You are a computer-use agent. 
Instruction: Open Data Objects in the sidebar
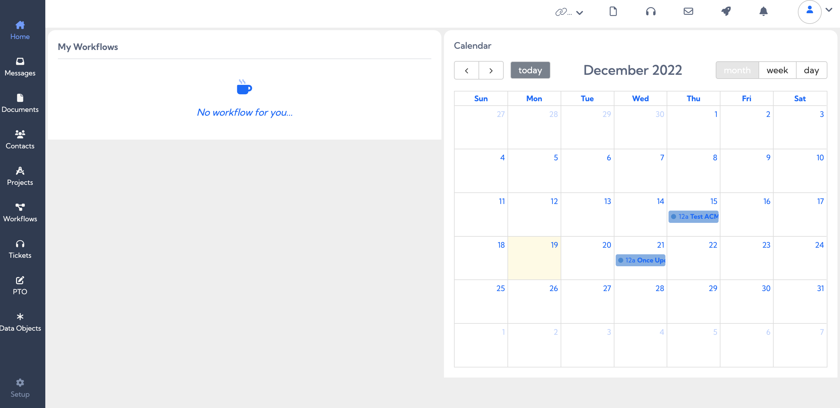tap(20, 322)
